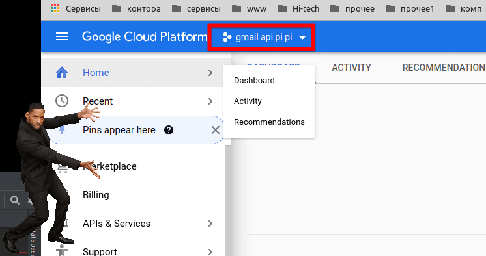486x256 pixels.
Task: Switch to the ACTIVITY tab
Action: 351,68
